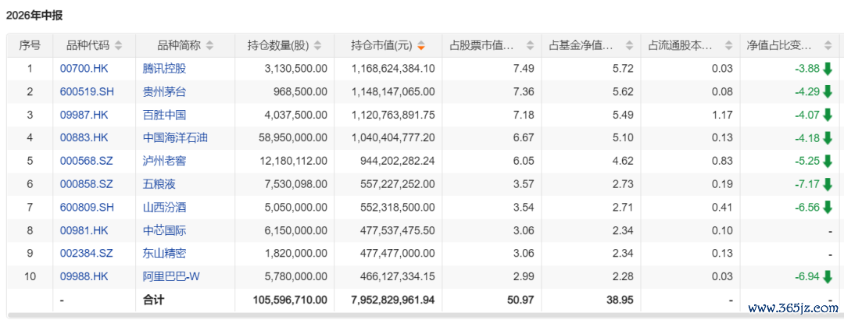Open the 五粮液 stock name link
The image size is (844, 320).
pyautogui.click(x=159, y=184)
